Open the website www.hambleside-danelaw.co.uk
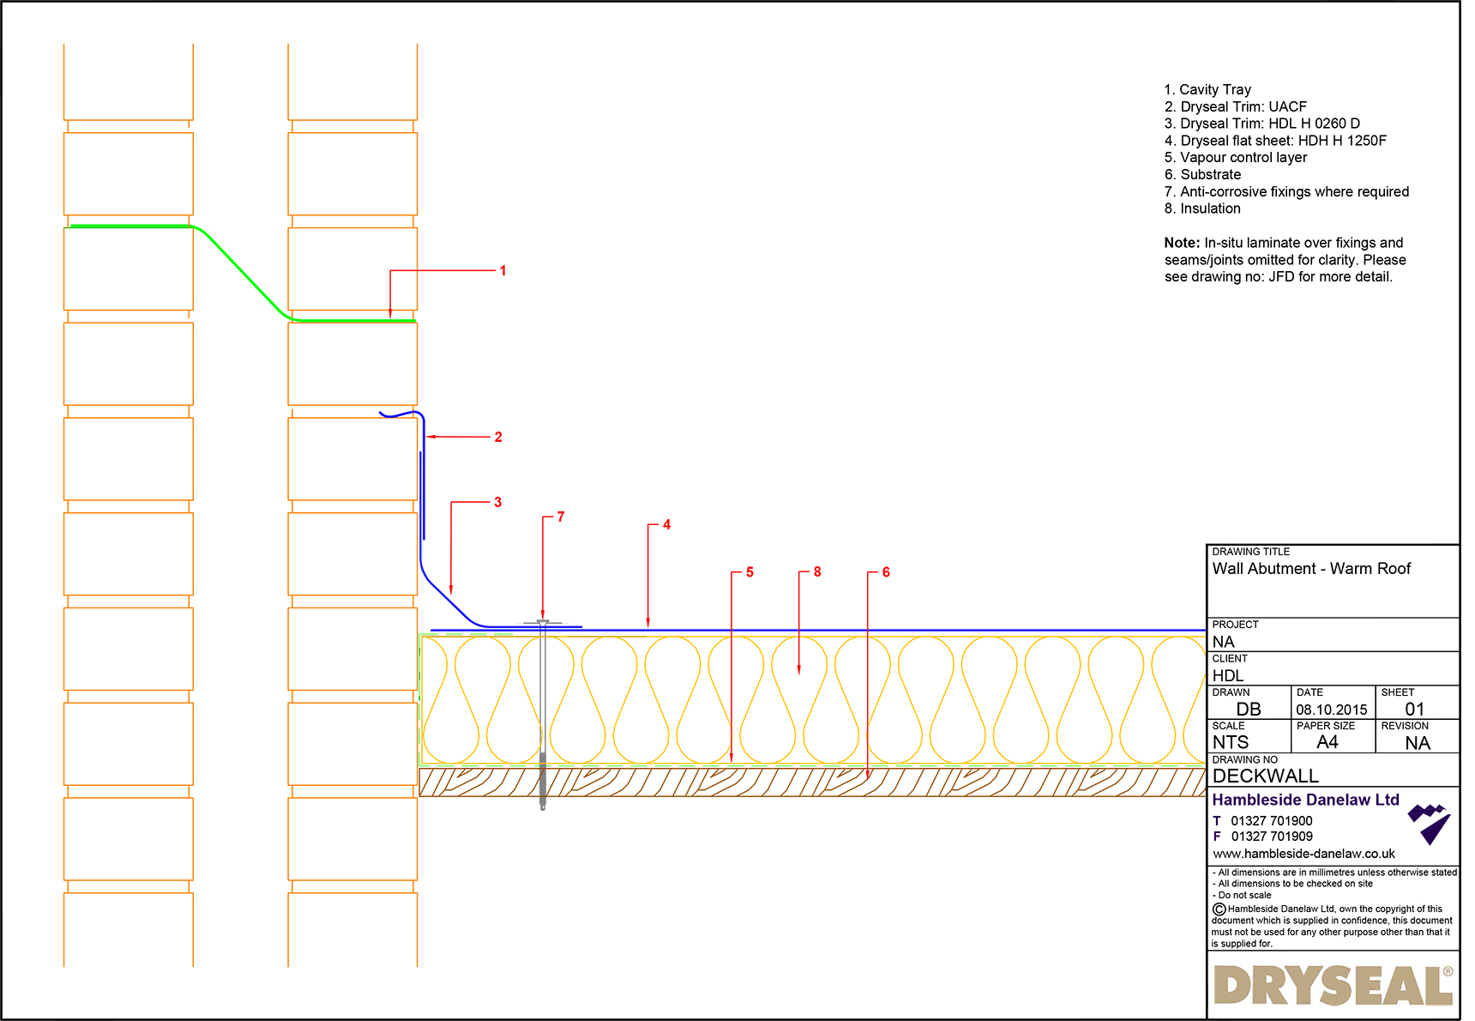This screenshot has width=1475, height=1021. pos(1304,853)
